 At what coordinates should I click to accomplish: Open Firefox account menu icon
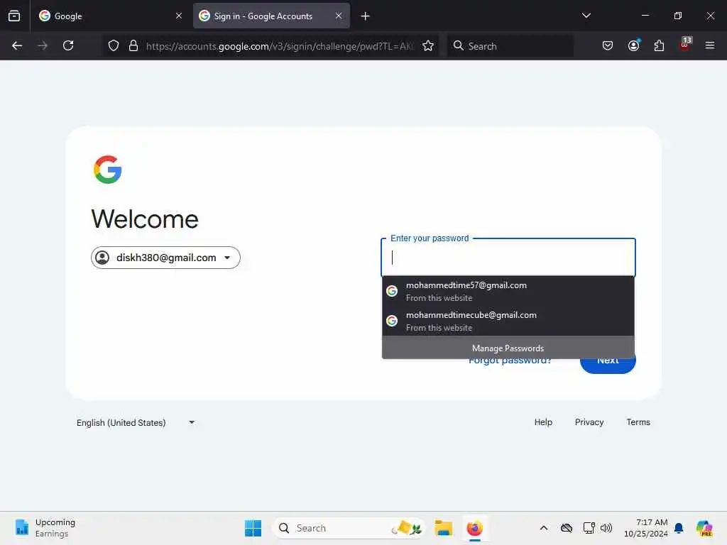[634, 45]
